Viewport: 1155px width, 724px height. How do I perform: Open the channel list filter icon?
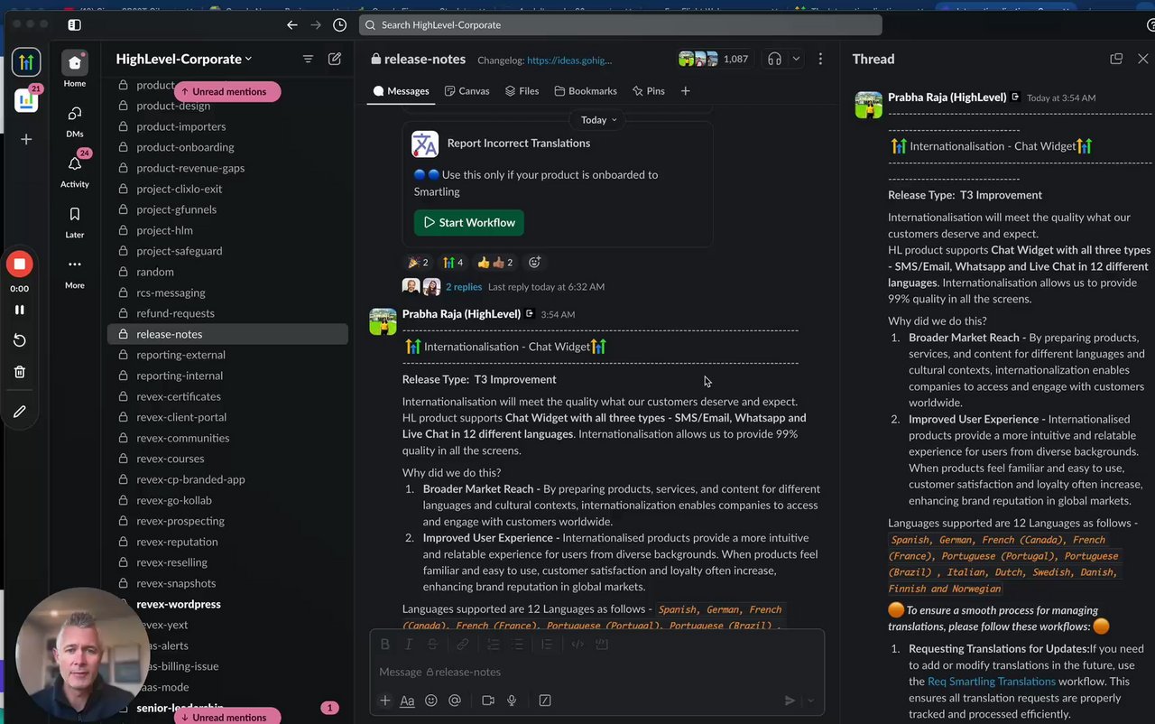pos(308,59)
